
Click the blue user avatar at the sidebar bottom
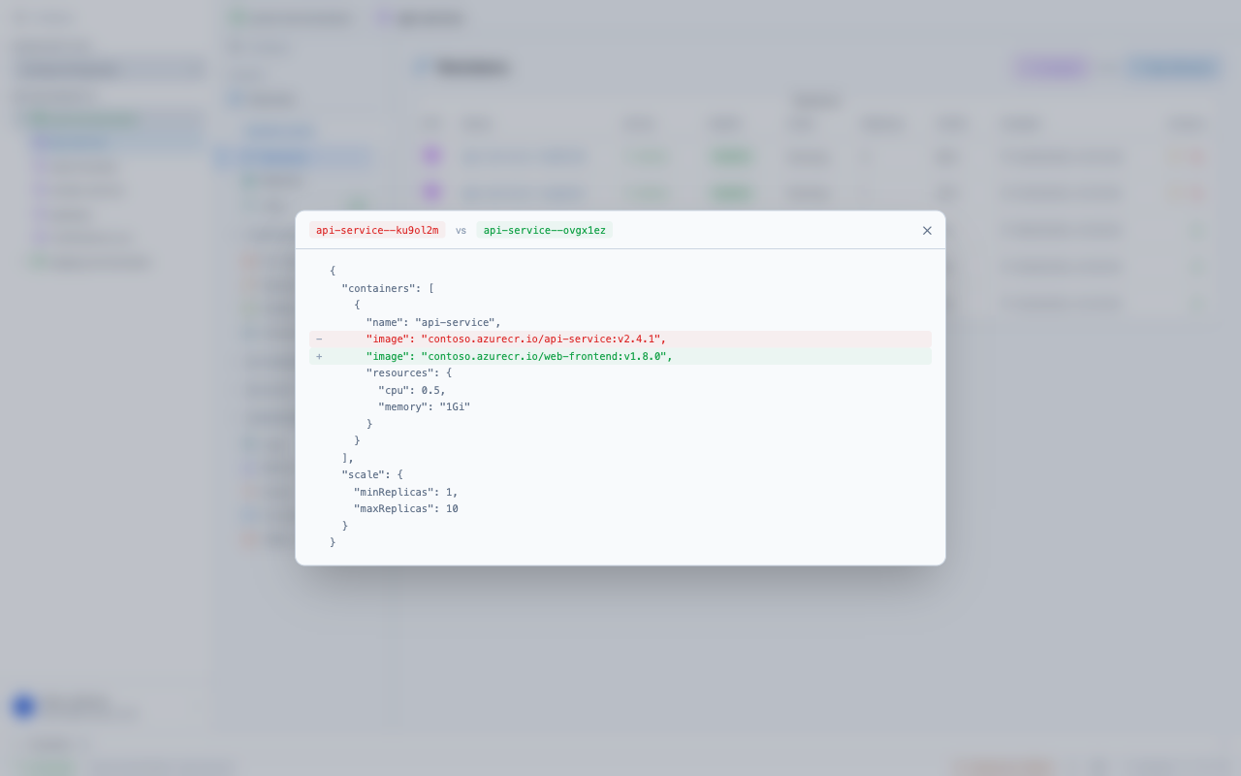click(21, 706)
